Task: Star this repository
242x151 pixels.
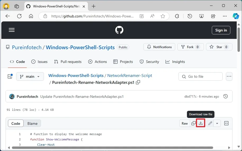Action: click(219, 47)
